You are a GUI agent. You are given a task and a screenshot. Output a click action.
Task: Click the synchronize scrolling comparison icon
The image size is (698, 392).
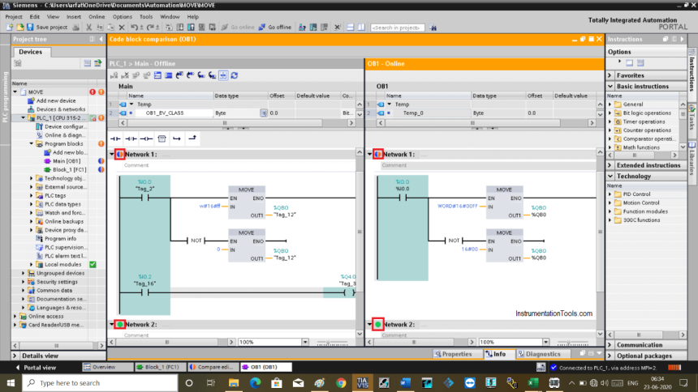point(223,75)
